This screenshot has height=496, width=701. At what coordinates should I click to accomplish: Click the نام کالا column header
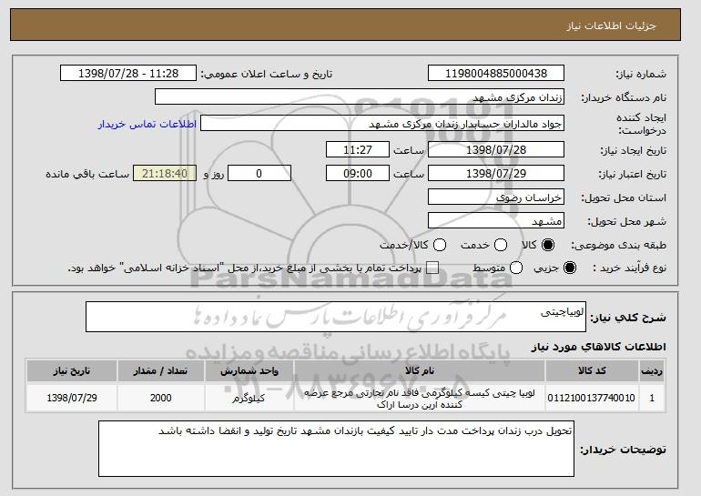[420, 371]
